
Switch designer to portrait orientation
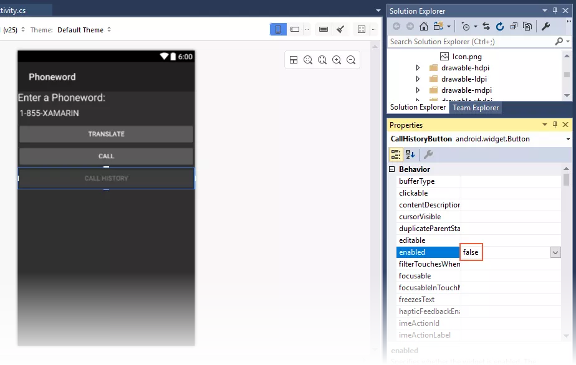coord(278,29)
